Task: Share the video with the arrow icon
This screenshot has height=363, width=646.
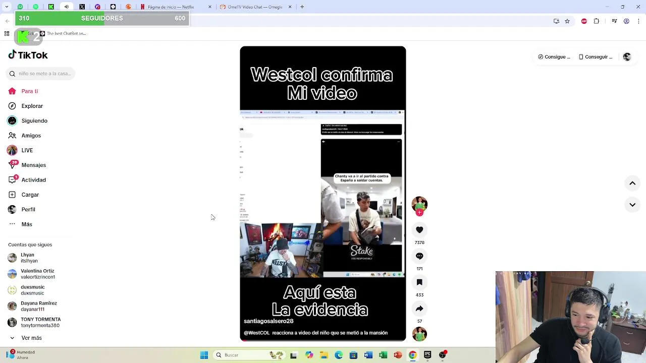Action: pos(419,309)
